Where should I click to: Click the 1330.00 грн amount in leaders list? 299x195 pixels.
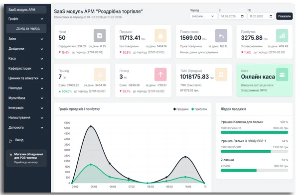281,147
